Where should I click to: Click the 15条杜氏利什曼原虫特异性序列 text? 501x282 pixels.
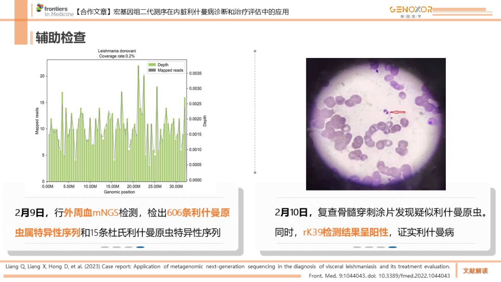point(155,232)
